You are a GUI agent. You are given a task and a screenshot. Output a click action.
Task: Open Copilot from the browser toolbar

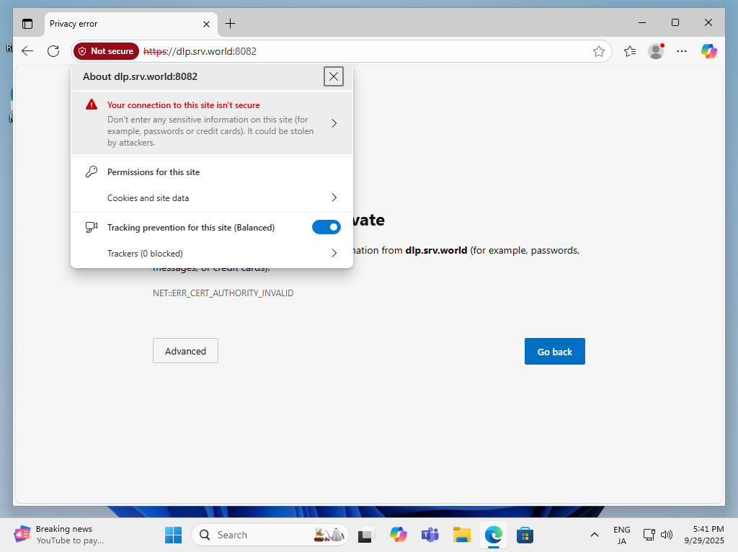[708, 51]
